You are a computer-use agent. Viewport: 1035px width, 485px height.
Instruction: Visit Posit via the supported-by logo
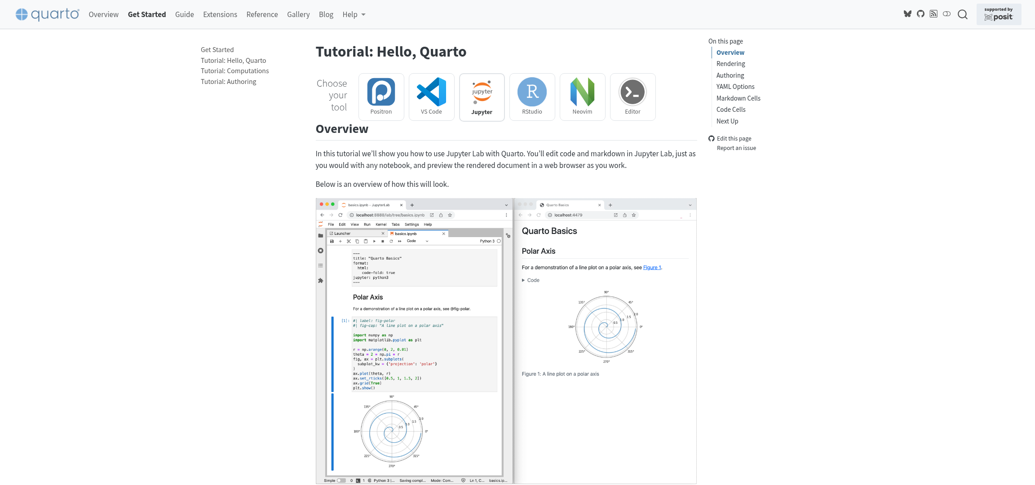[x=999, y=14]
